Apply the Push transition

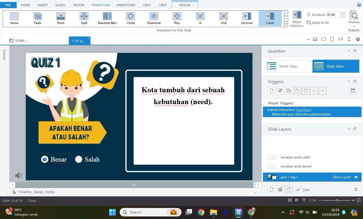[61, 18]
